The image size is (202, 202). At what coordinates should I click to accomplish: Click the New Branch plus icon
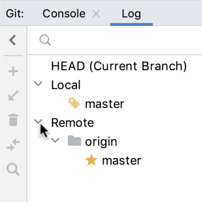(x=13, y=71)
